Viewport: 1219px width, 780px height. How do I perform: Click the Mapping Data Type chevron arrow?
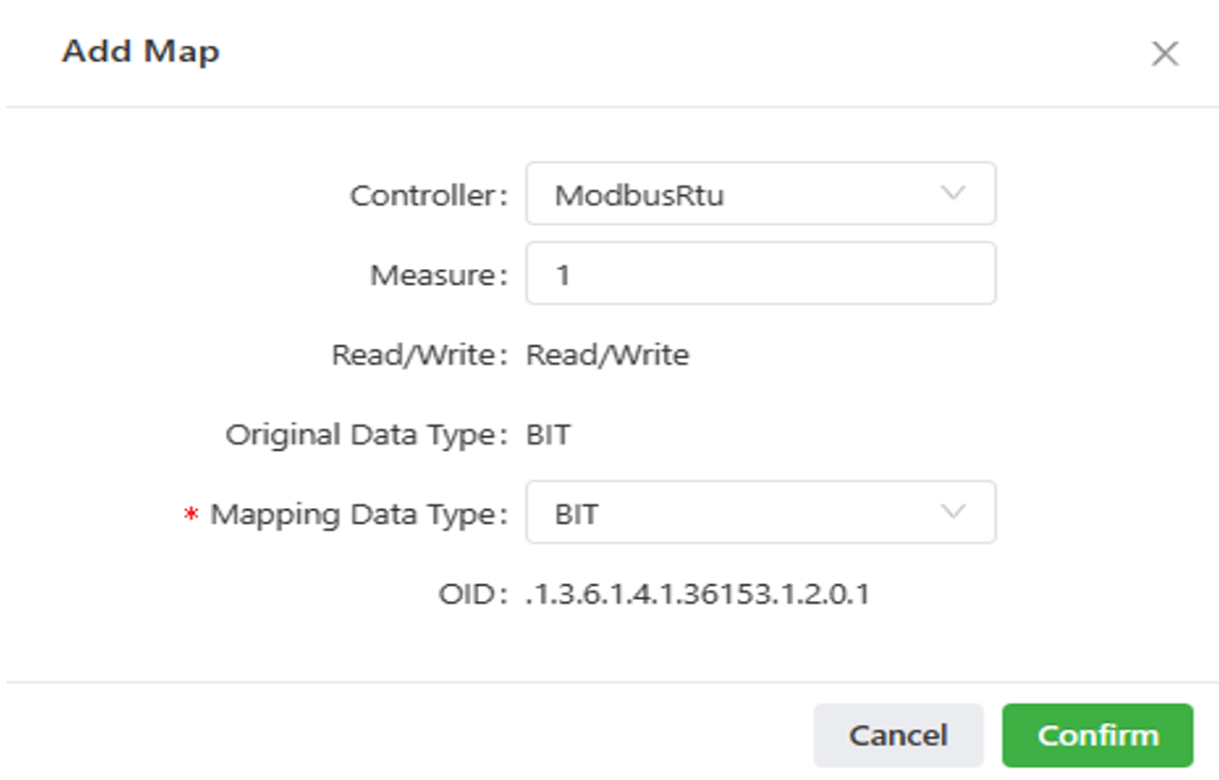pyautogui.click(x=953, y=513)
